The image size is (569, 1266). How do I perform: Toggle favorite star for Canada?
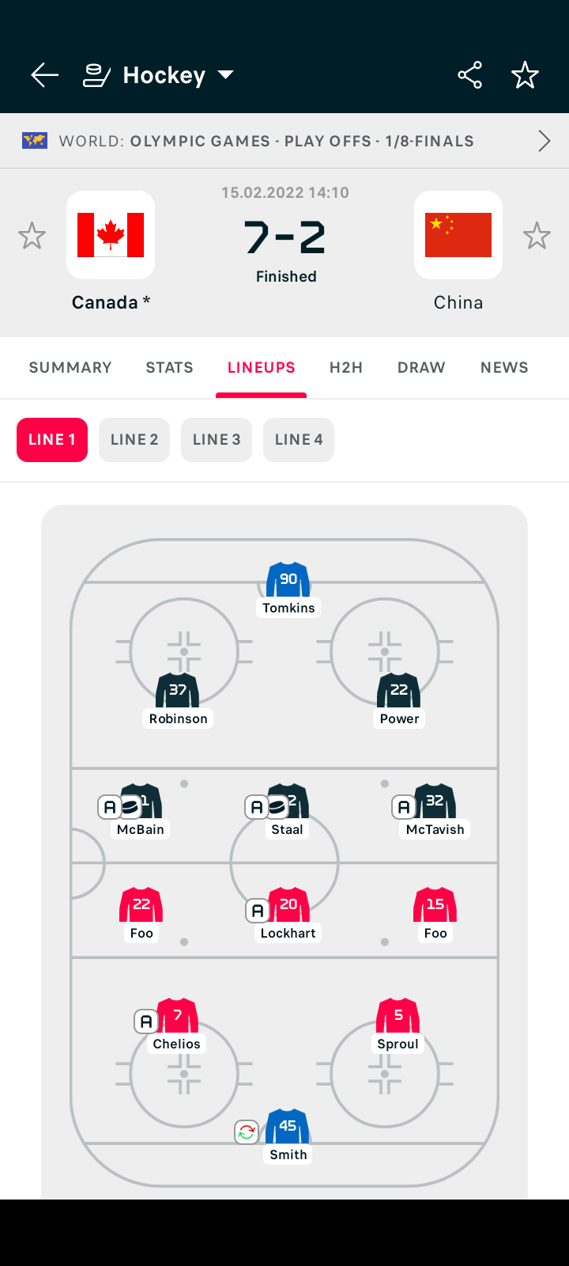pos(32,236)
